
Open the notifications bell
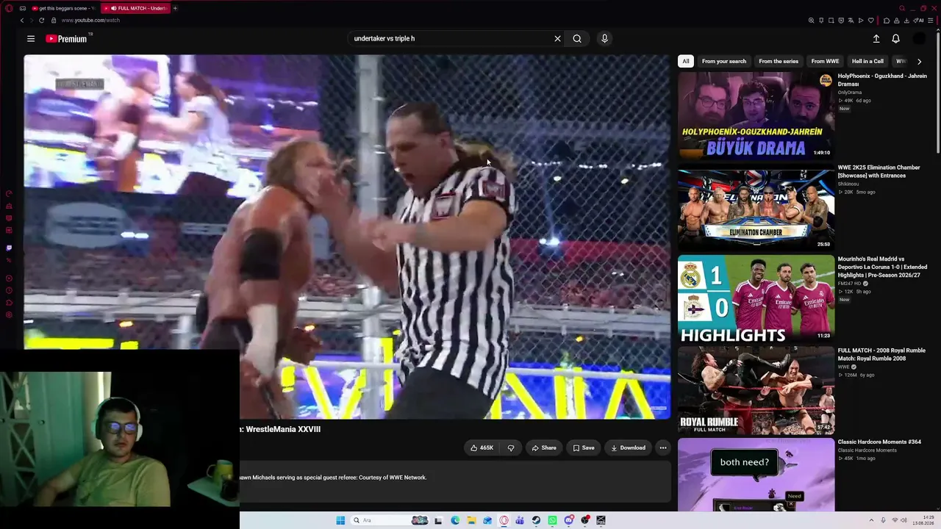pos(895,38)
